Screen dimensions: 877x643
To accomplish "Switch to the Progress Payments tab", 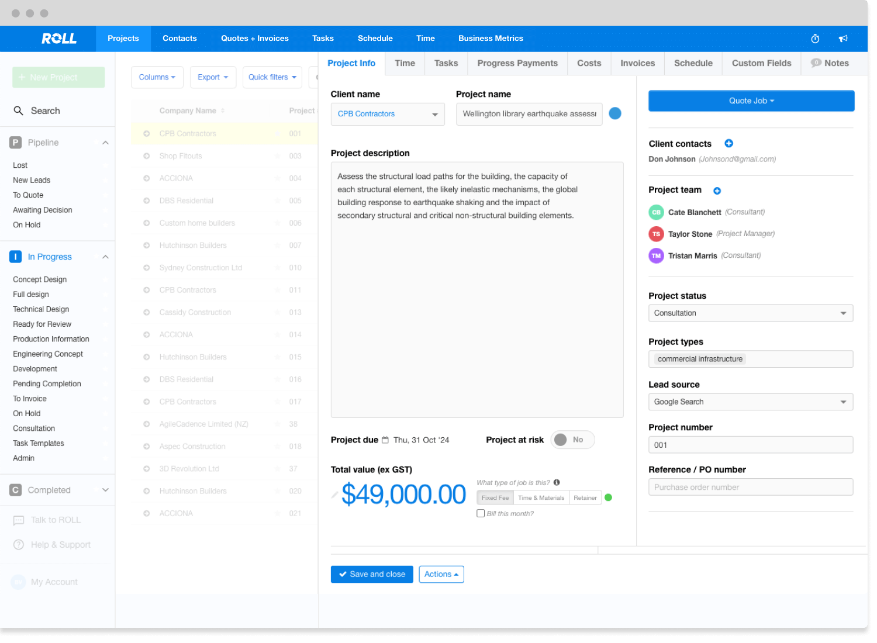I will [517, 63].
